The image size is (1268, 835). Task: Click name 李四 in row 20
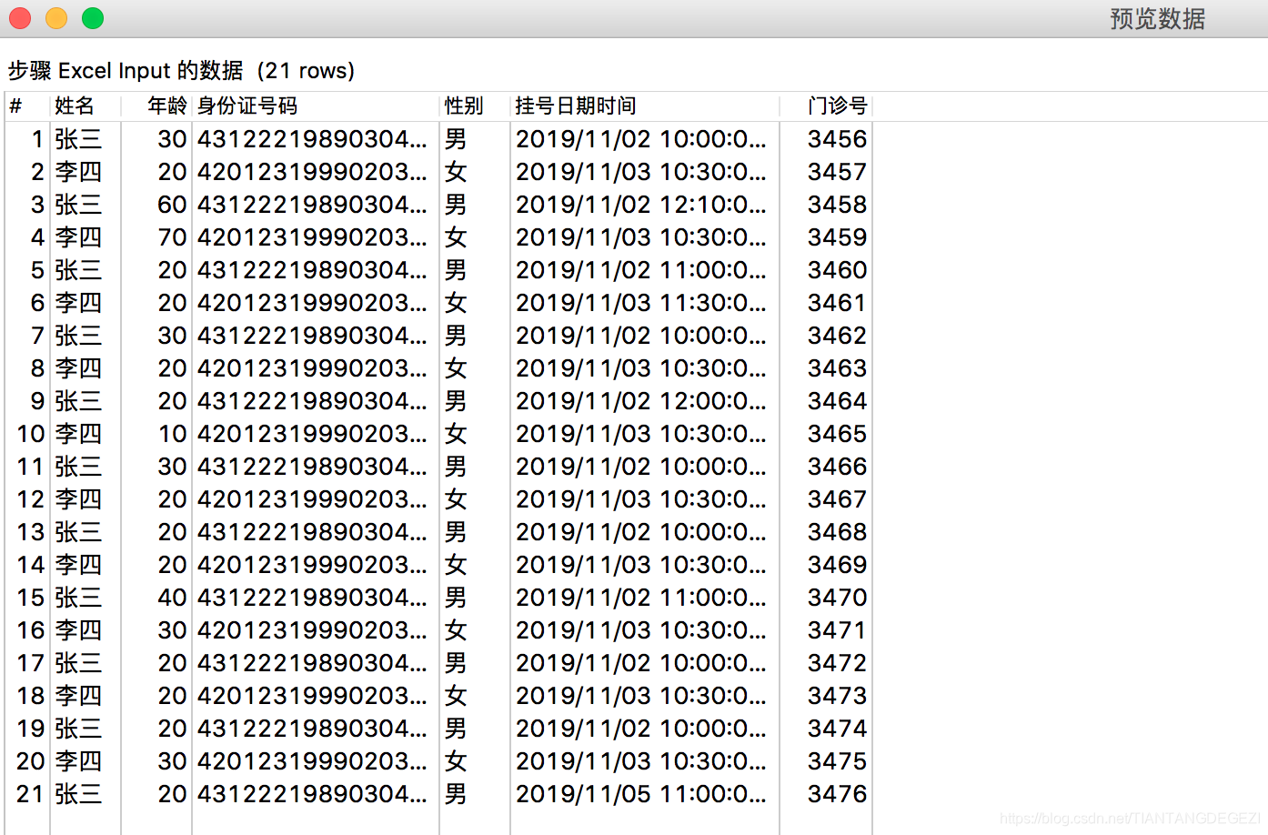[x=78, y=761]
